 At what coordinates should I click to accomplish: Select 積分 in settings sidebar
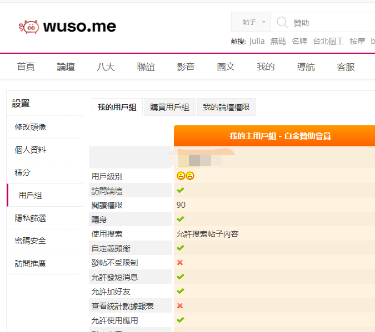[22, 172]
